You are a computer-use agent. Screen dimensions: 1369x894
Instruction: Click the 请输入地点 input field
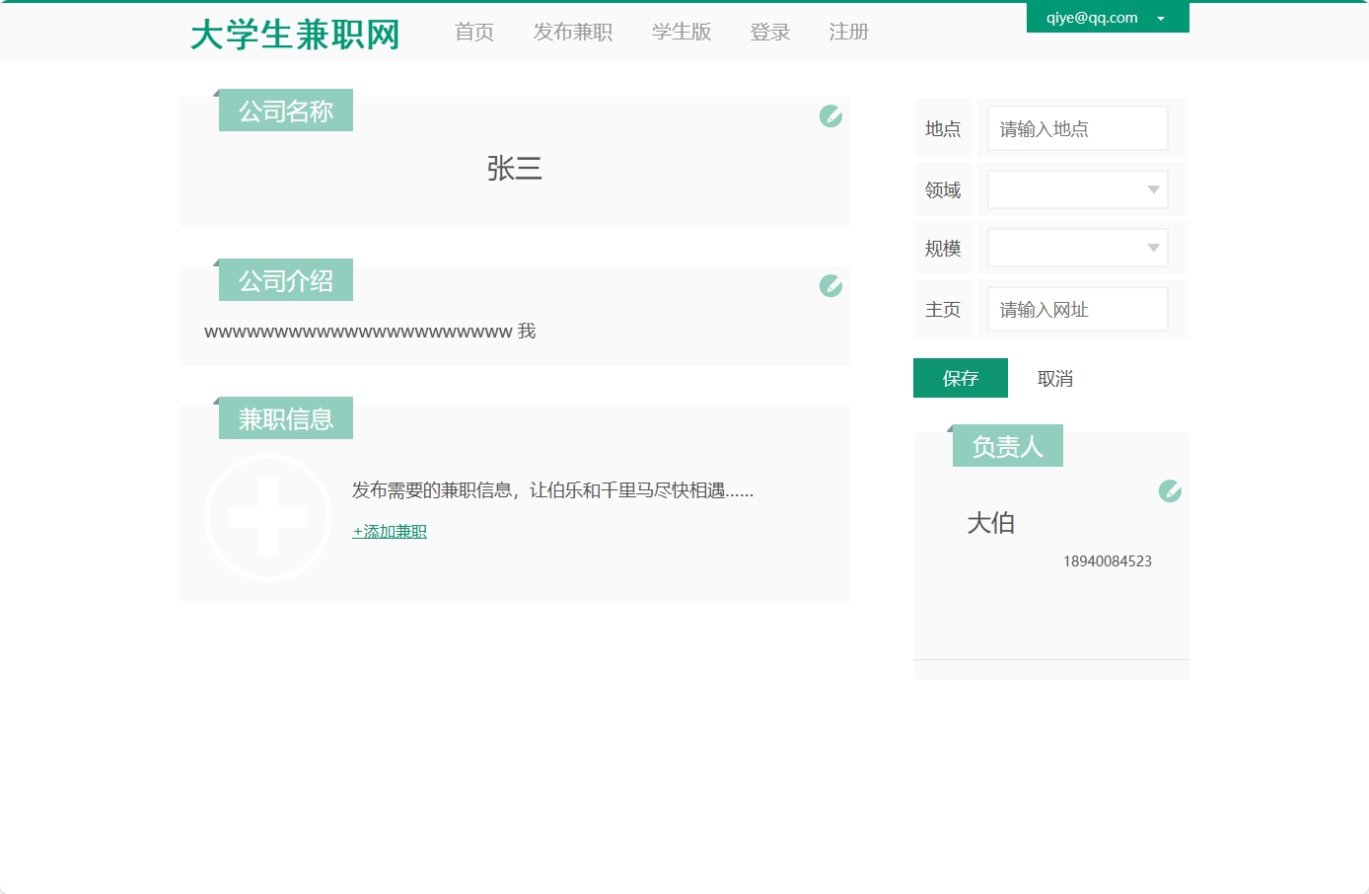point(1076,128)
